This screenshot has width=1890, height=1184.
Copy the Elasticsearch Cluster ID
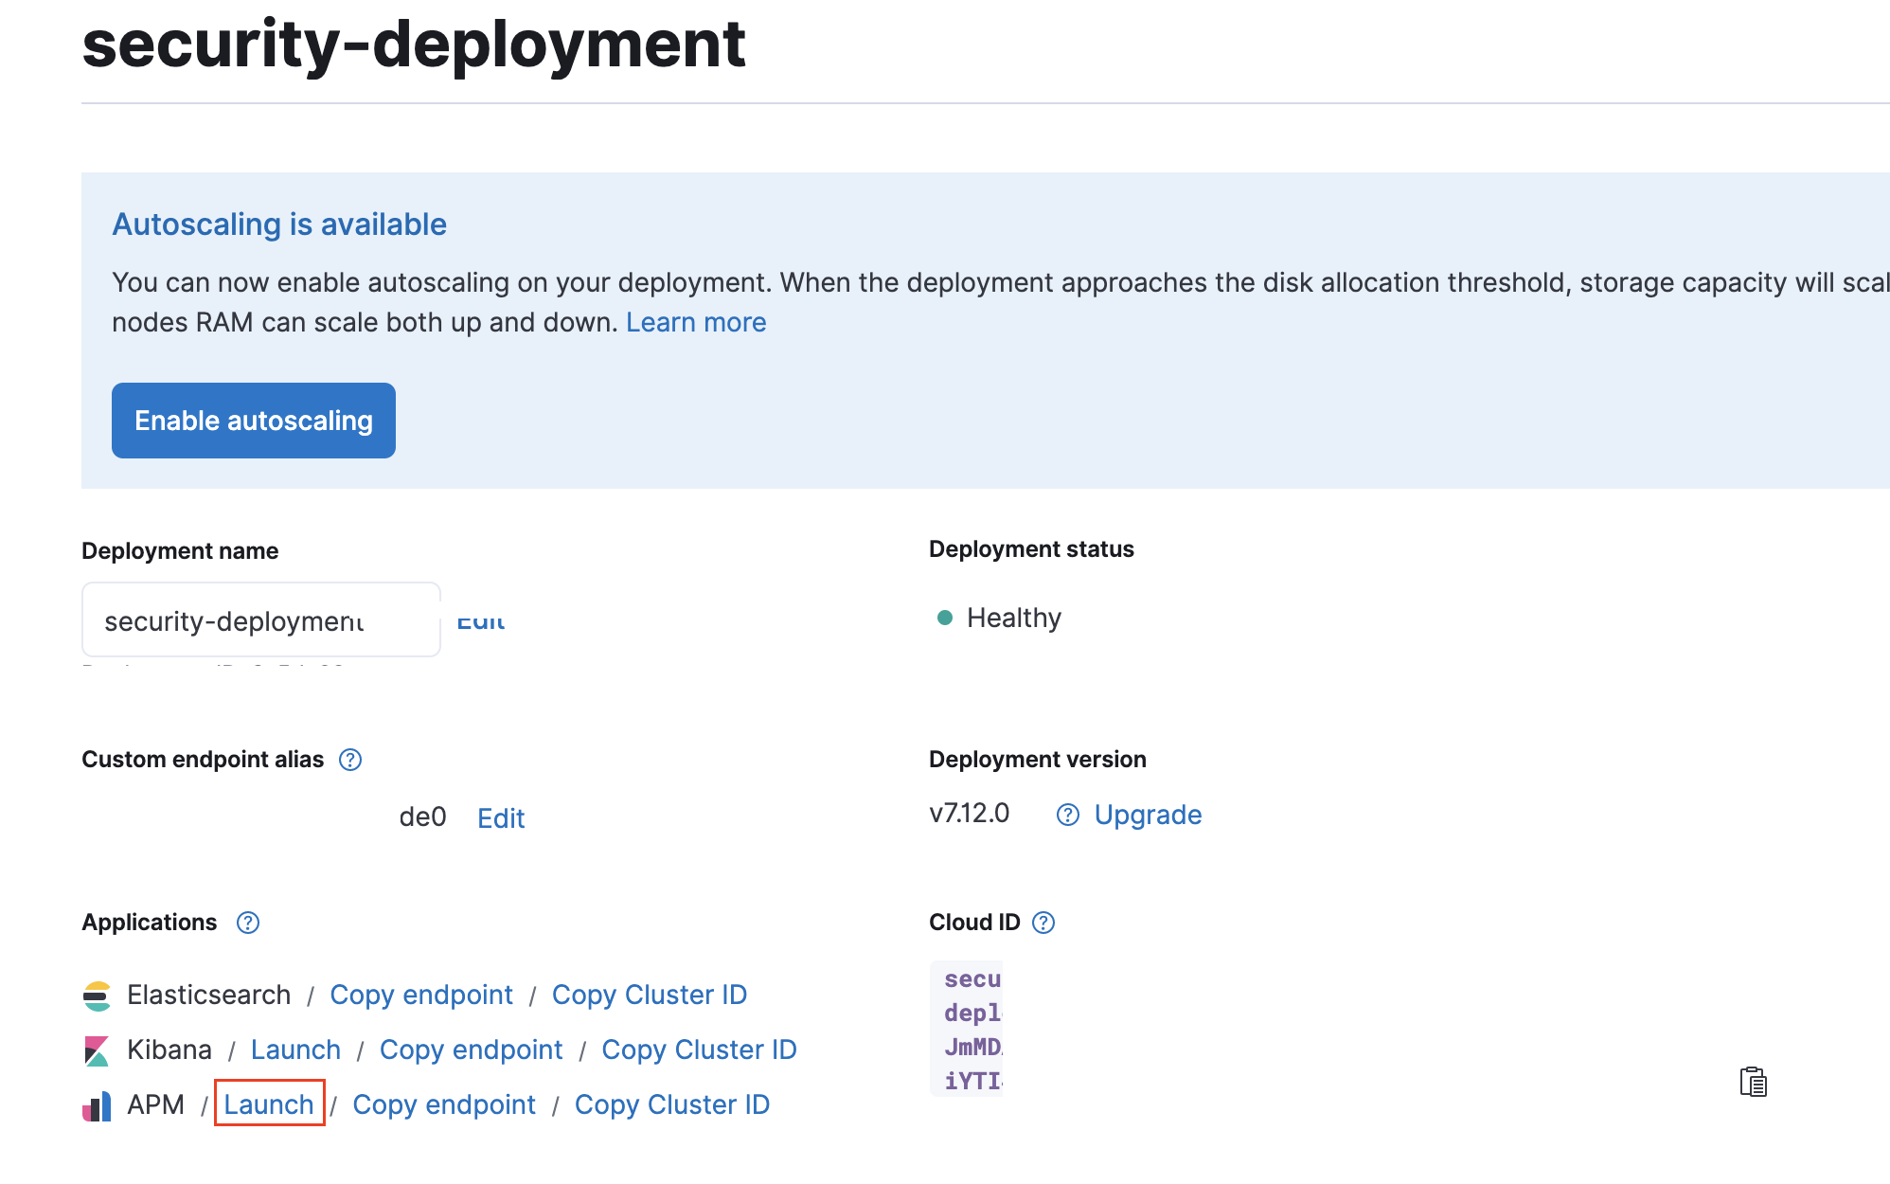coord(650,995)
